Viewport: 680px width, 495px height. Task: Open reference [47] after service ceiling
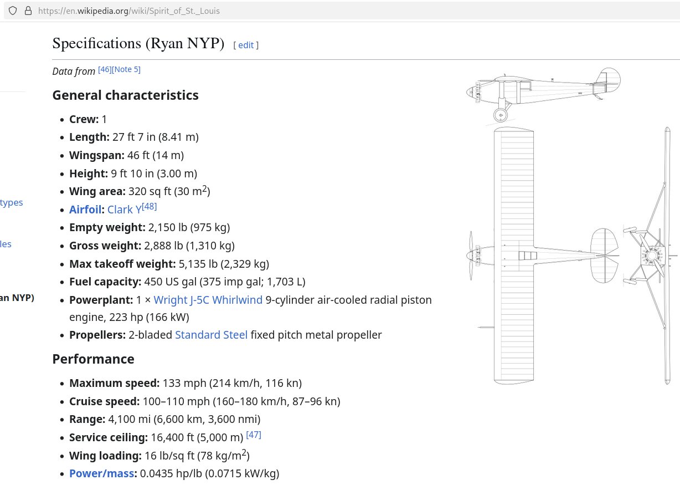[253, 434]
